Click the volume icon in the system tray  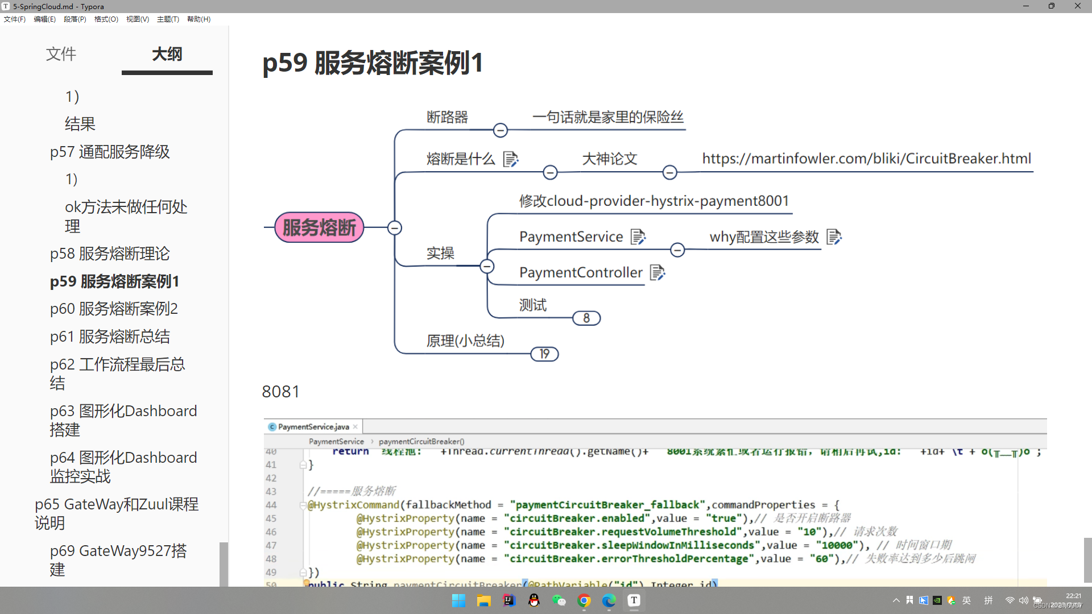1024,600
